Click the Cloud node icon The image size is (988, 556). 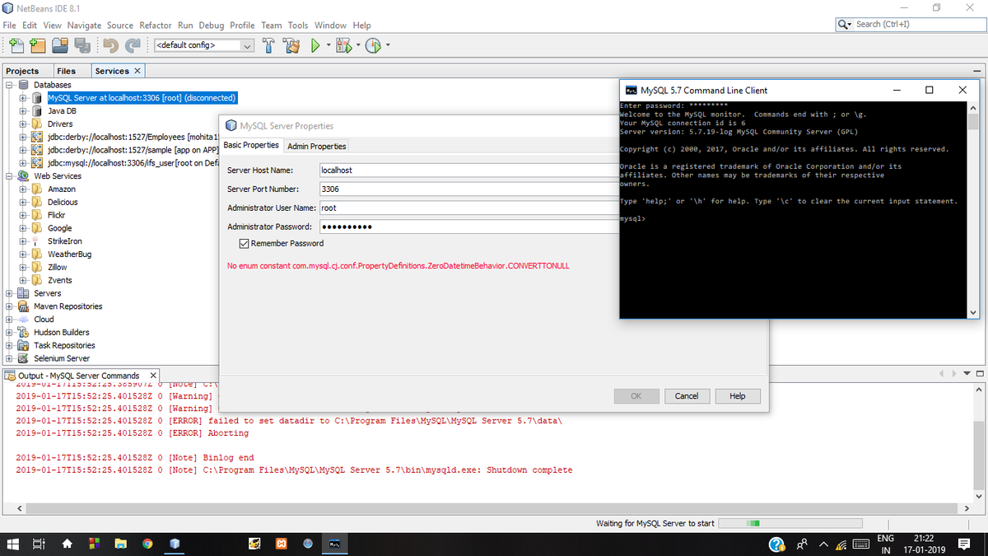[x=24, y=320]
